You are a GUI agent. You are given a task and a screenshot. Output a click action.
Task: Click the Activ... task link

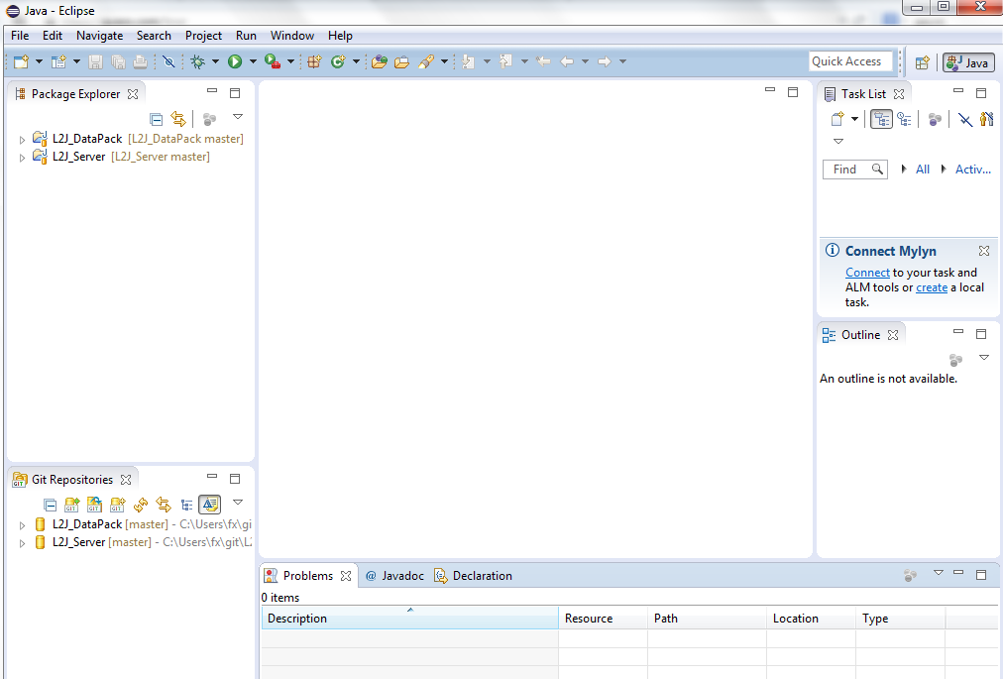coord(973,170)
